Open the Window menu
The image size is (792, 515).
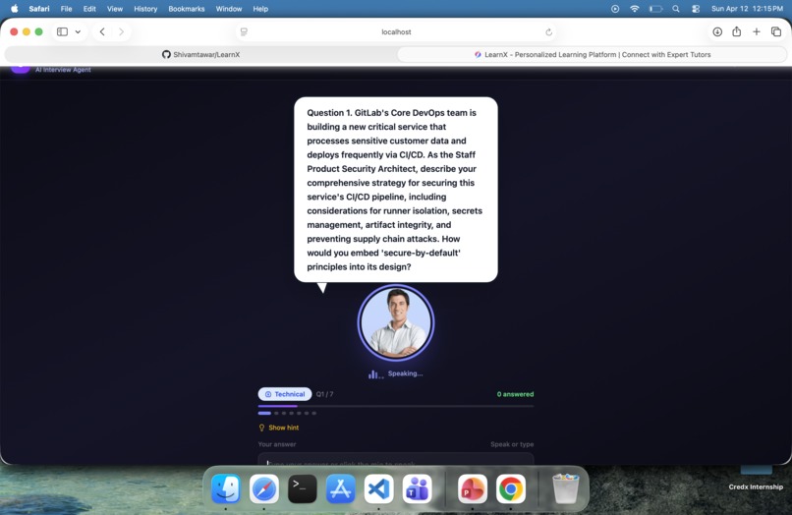pyautogui.click(x=229, y=9)
